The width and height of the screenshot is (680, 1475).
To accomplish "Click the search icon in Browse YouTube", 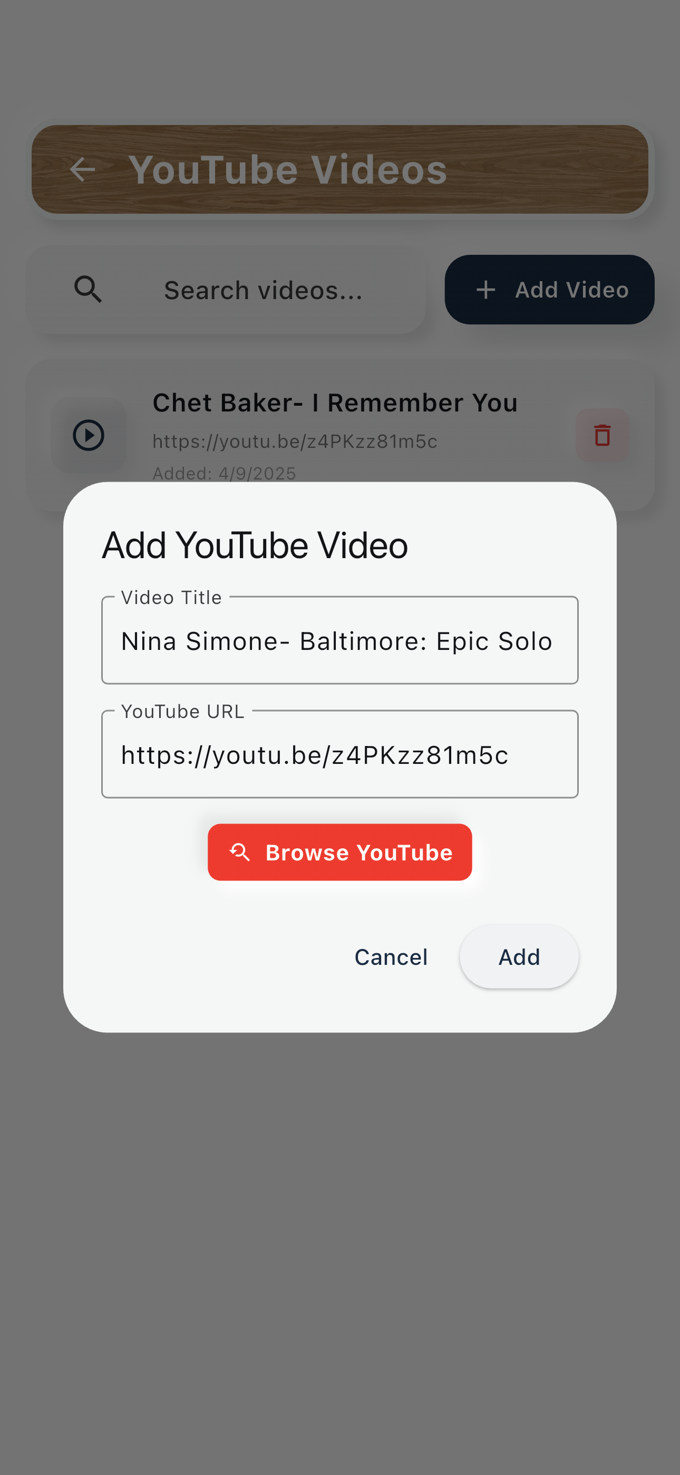I will 240,852.
